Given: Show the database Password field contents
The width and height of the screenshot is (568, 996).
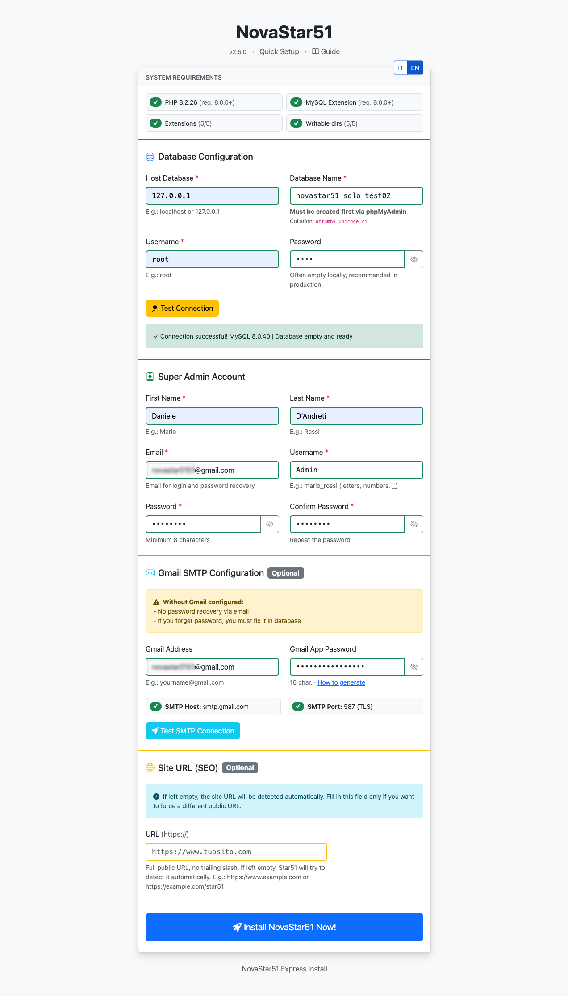Looking at the screenshot, I should click(413, 259).
